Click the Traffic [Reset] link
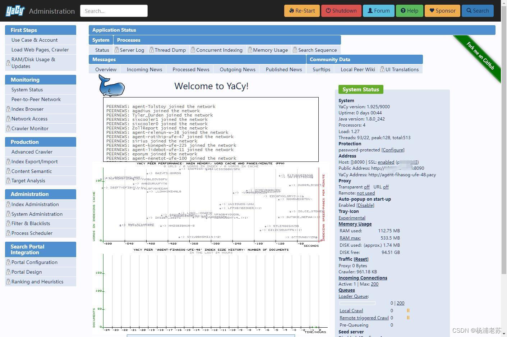The width and height of the screenshot is (507, 337). coord(361,259)
